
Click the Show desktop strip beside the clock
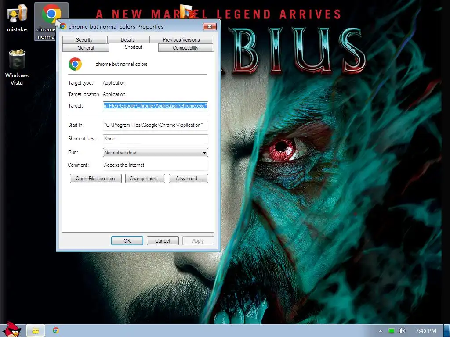447,331
